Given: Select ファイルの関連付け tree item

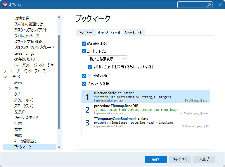Looking at the screenshot, I should 29,24.
